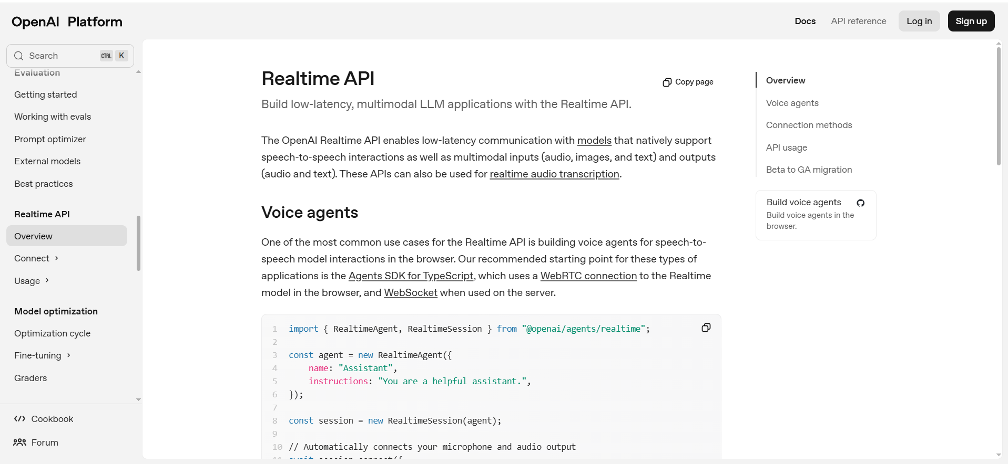1008x464 pixels.
Task: Open Working with evals in the sidebar
Action: tap(53, 117)
